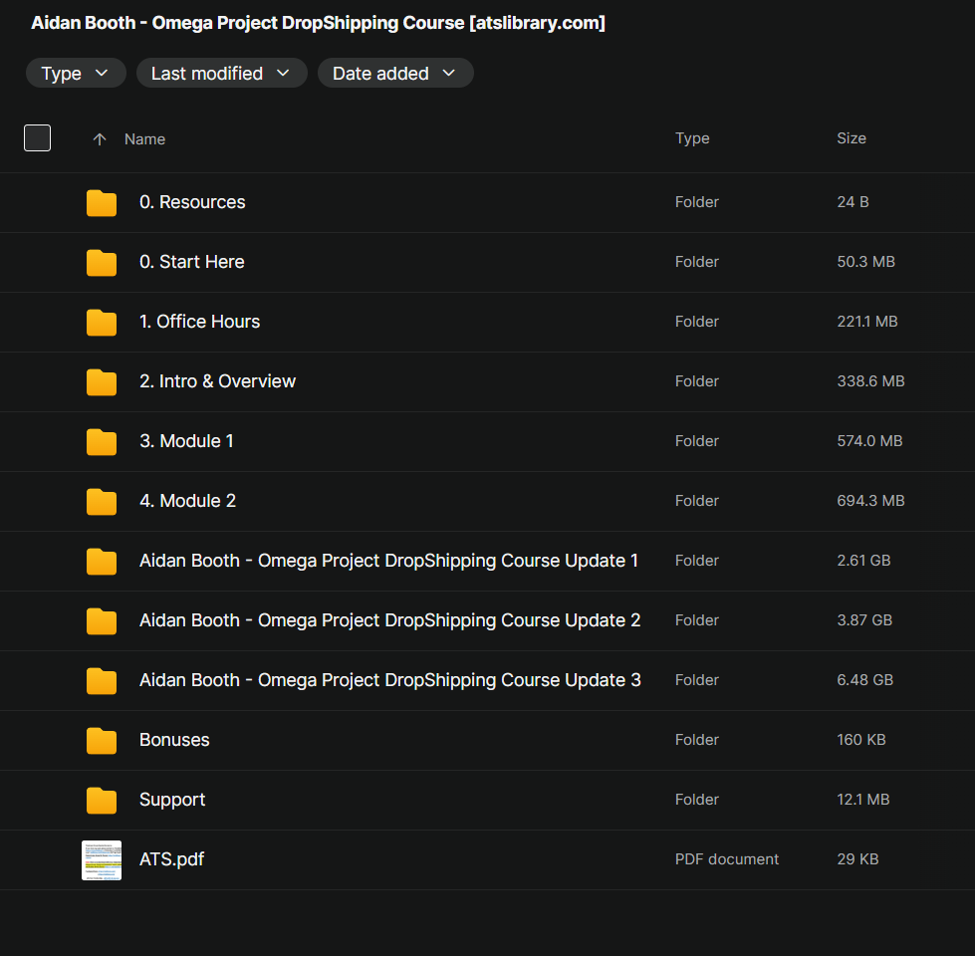Tick the select-all checkbox in header
Image resolution: width=975 pixels, height=956 pixels.
(x=37, y=138)
